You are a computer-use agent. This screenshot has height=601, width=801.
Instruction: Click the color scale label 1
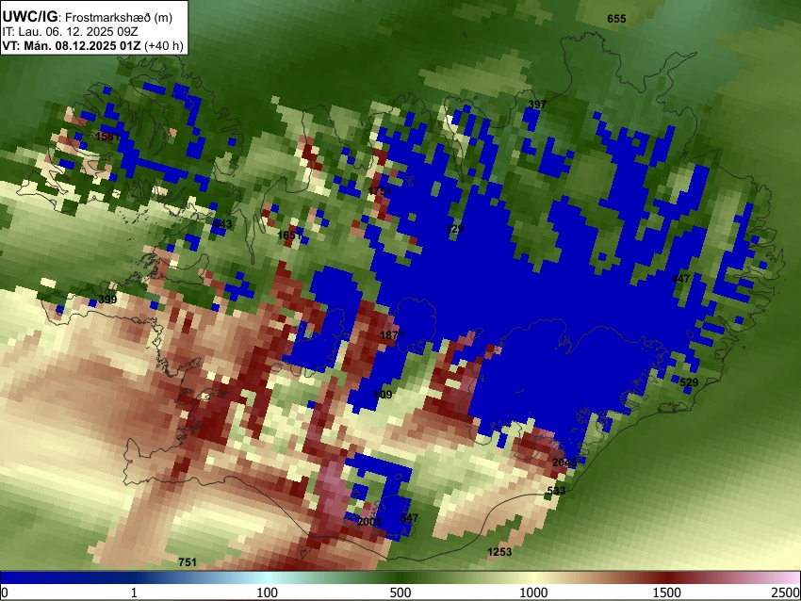[134, 593]
